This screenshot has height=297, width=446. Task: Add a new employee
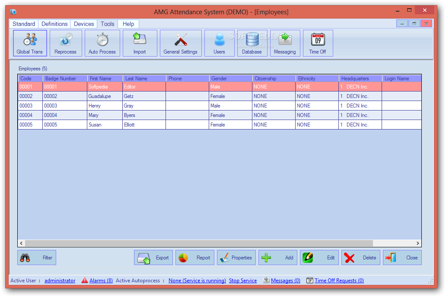(278, 257)
